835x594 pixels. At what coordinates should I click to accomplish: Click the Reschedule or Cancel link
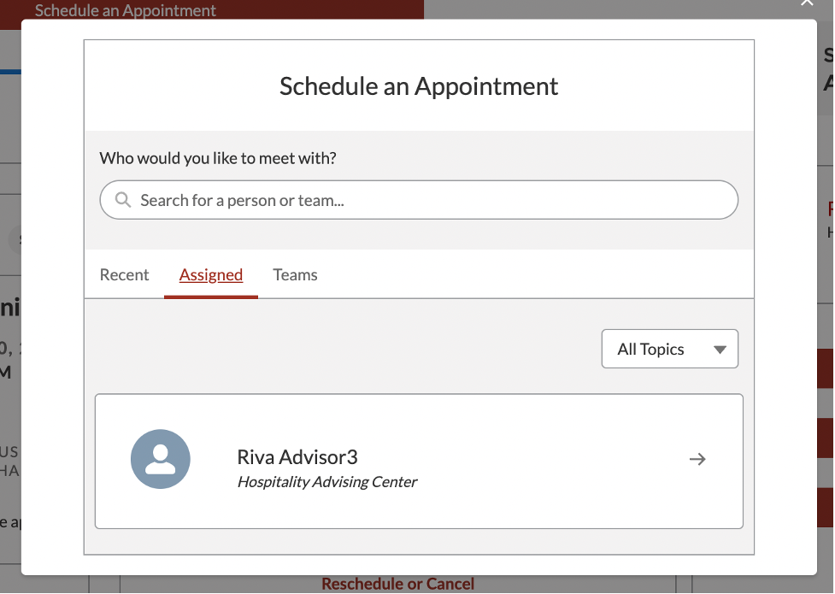tap(397, 585)
